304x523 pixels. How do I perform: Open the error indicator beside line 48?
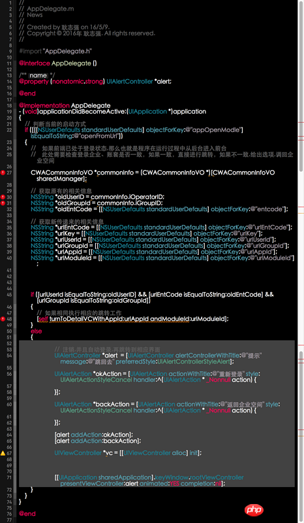click(3, 319)
